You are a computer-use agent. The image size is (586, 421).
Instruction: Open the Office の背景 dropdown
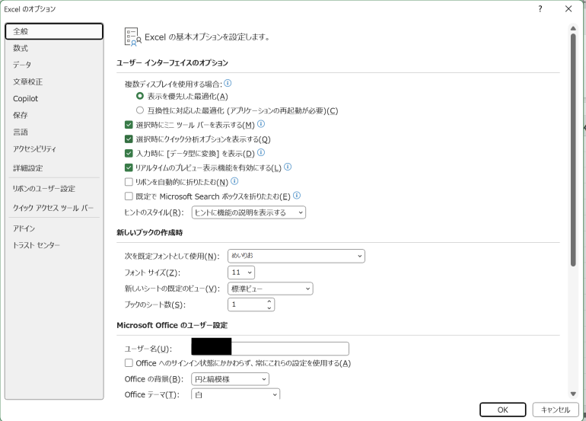[x=230, y=378]
